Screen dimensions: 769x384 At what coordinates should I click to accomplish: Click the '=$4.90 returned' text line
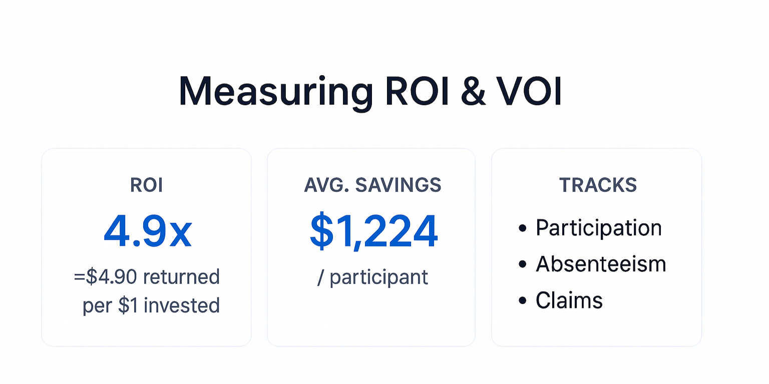(x=147, y=277)
